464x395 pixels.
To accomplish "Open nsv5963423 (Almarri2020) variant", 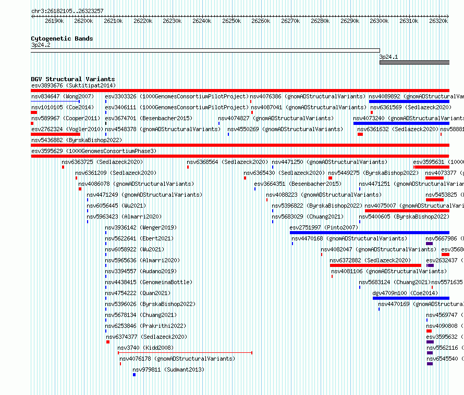I will coord(124,217).
